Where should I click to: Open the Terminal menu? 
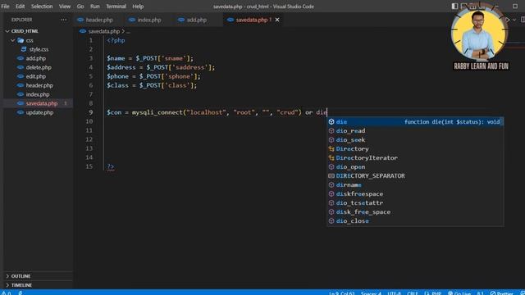point(116,7)
